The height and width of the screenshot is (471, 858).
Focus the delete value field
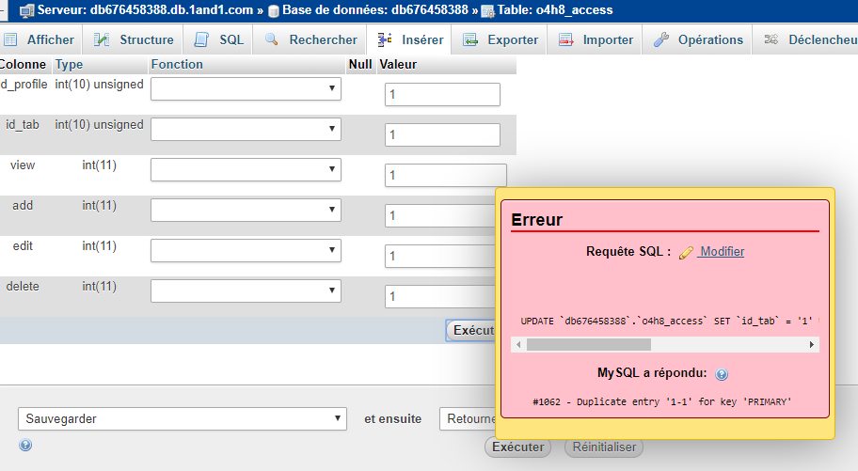[440, 297]
